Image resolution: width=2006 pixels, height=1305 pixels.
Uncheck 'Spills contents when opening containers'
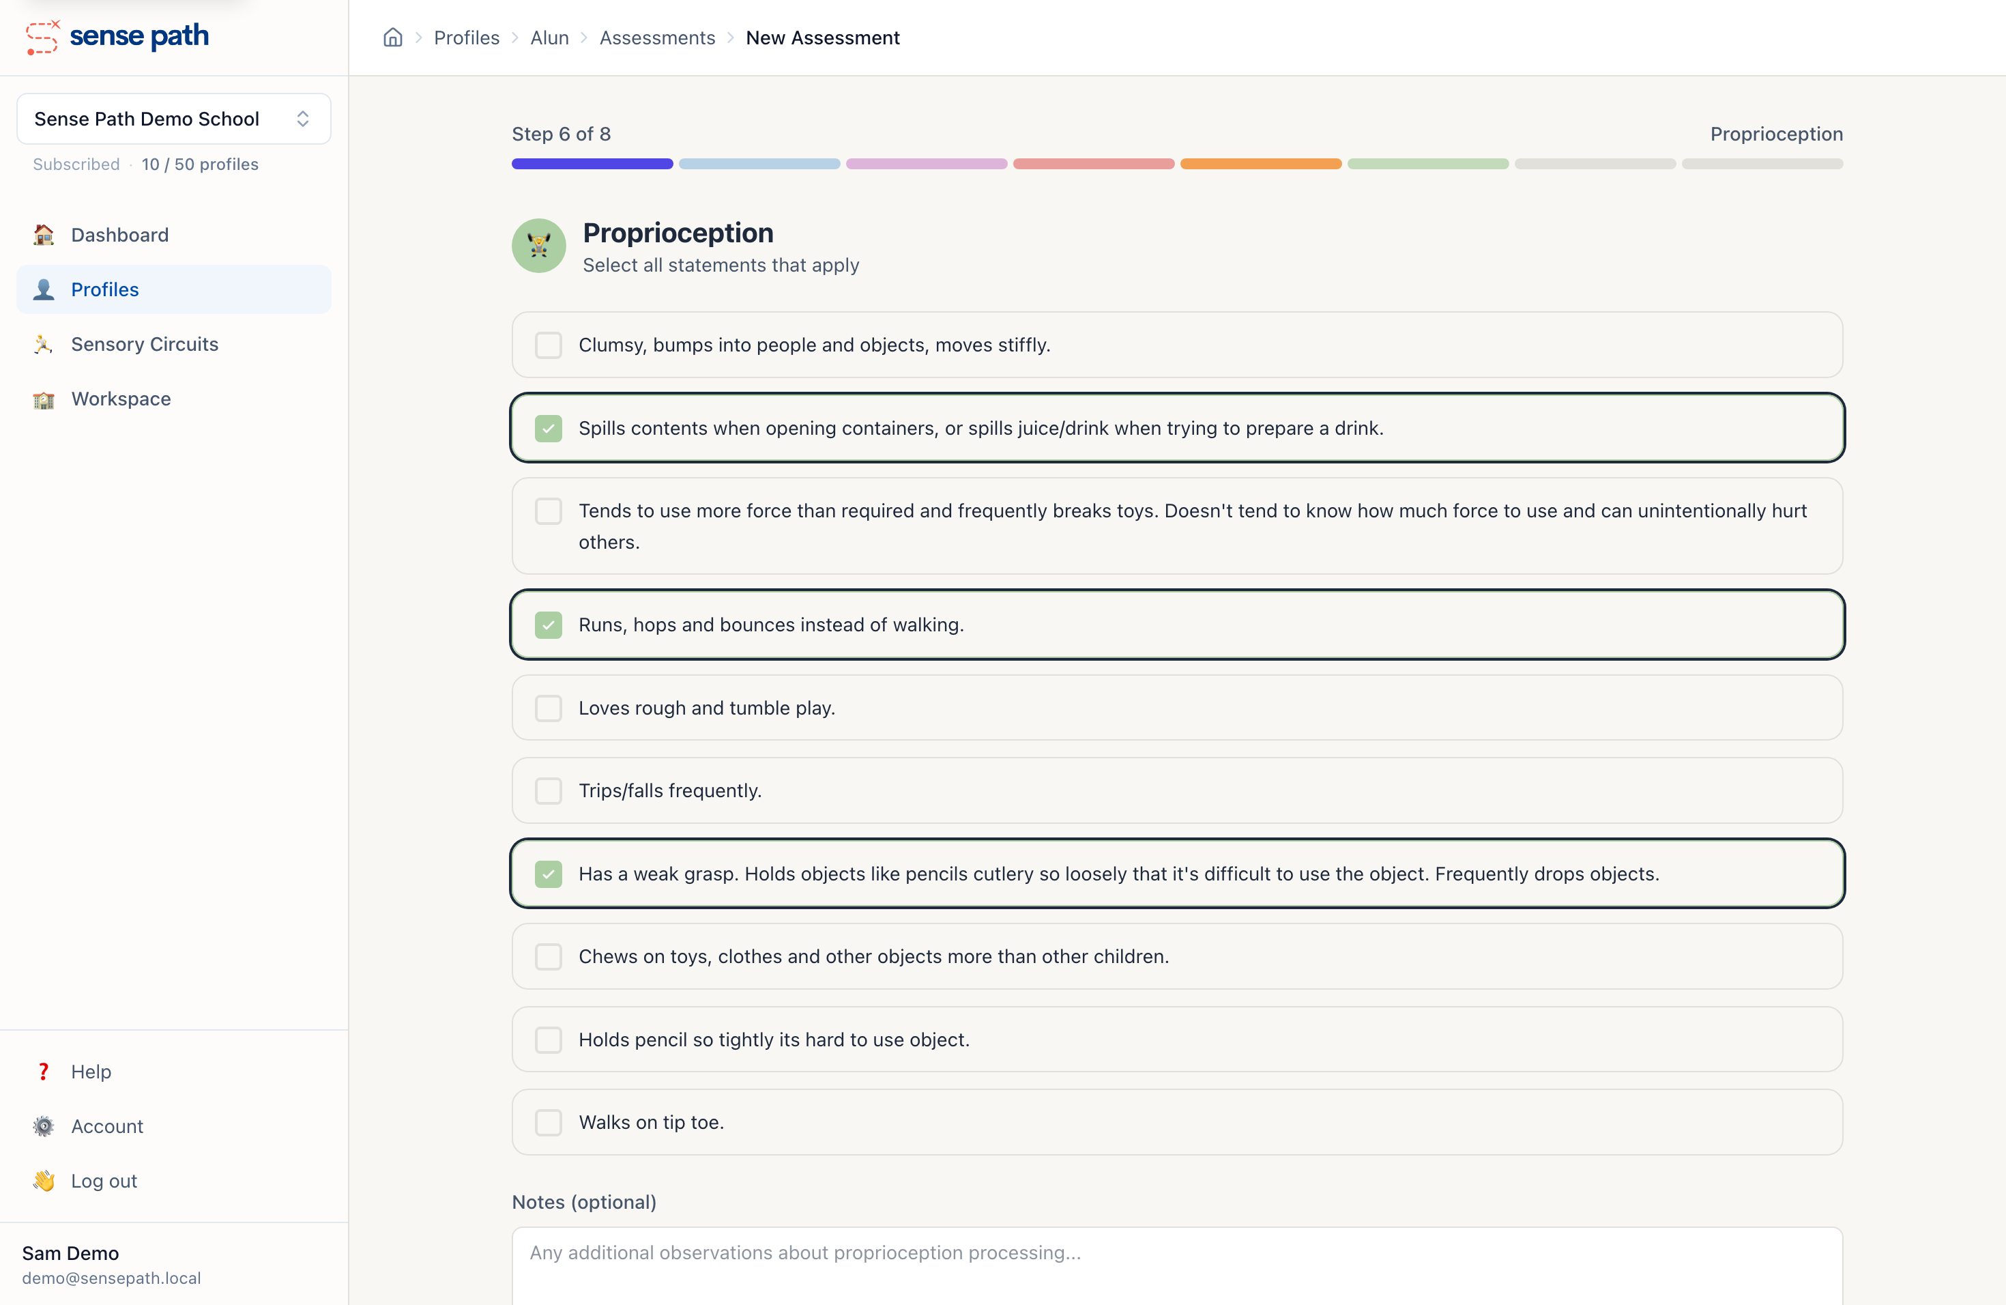[x=549, y=428]
